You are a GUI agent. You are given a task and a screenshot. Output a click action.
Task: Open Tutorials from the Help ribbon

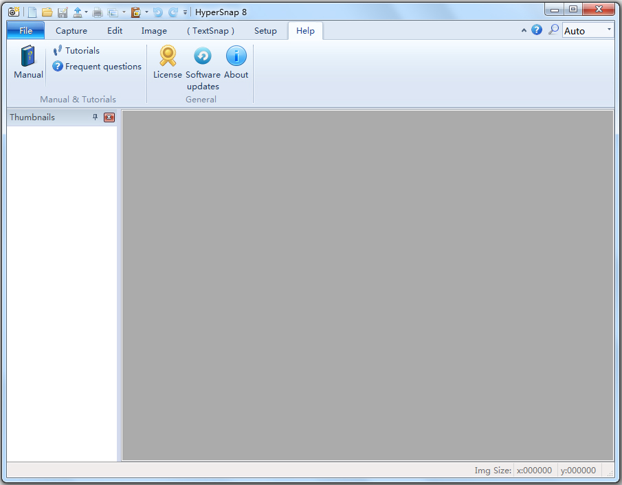[76, 50]
